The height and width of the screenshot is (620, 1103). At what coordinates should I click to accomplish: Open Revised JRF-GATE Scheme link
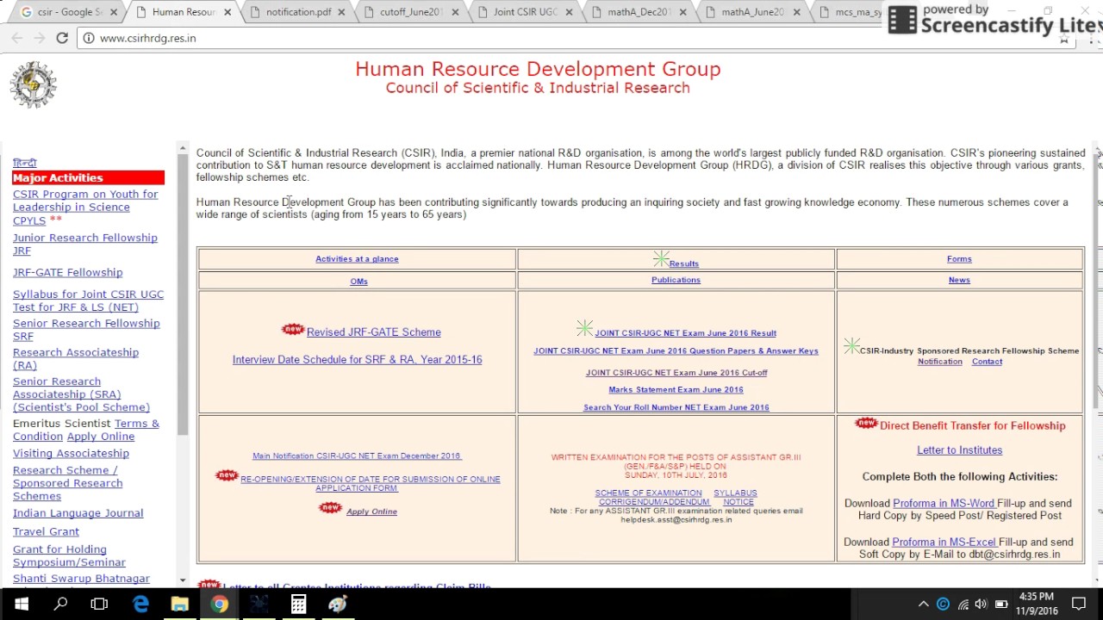[x=373, y=332]
